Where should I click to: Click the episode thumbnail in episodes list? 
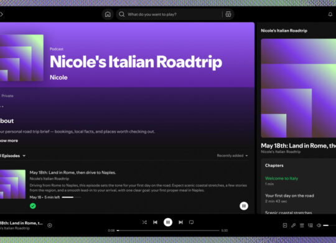pyautogui.click(x=12, y=184)
